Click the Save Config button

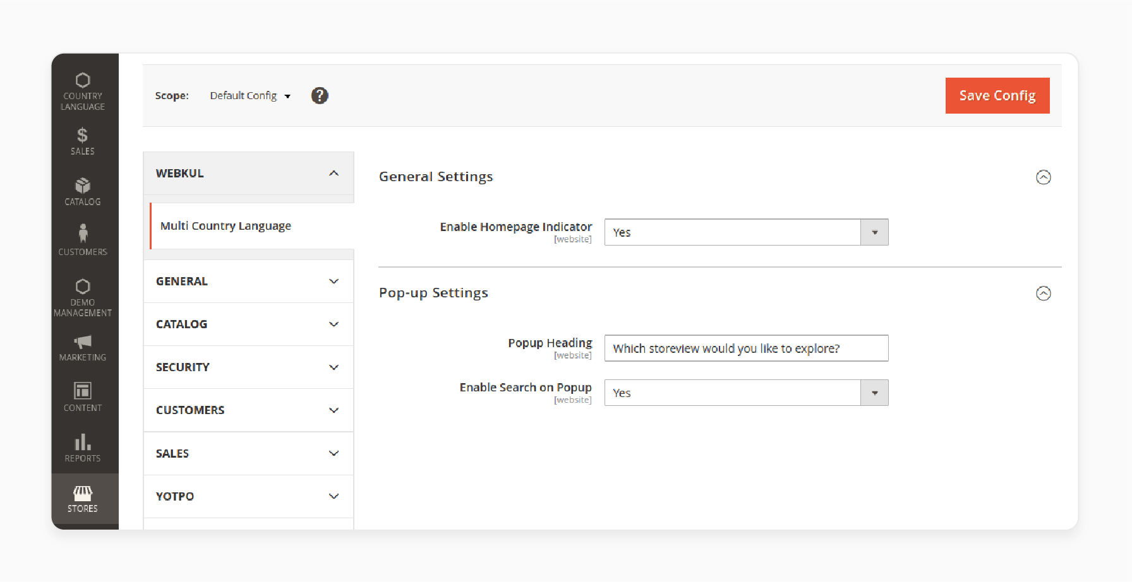click(997, 95)
